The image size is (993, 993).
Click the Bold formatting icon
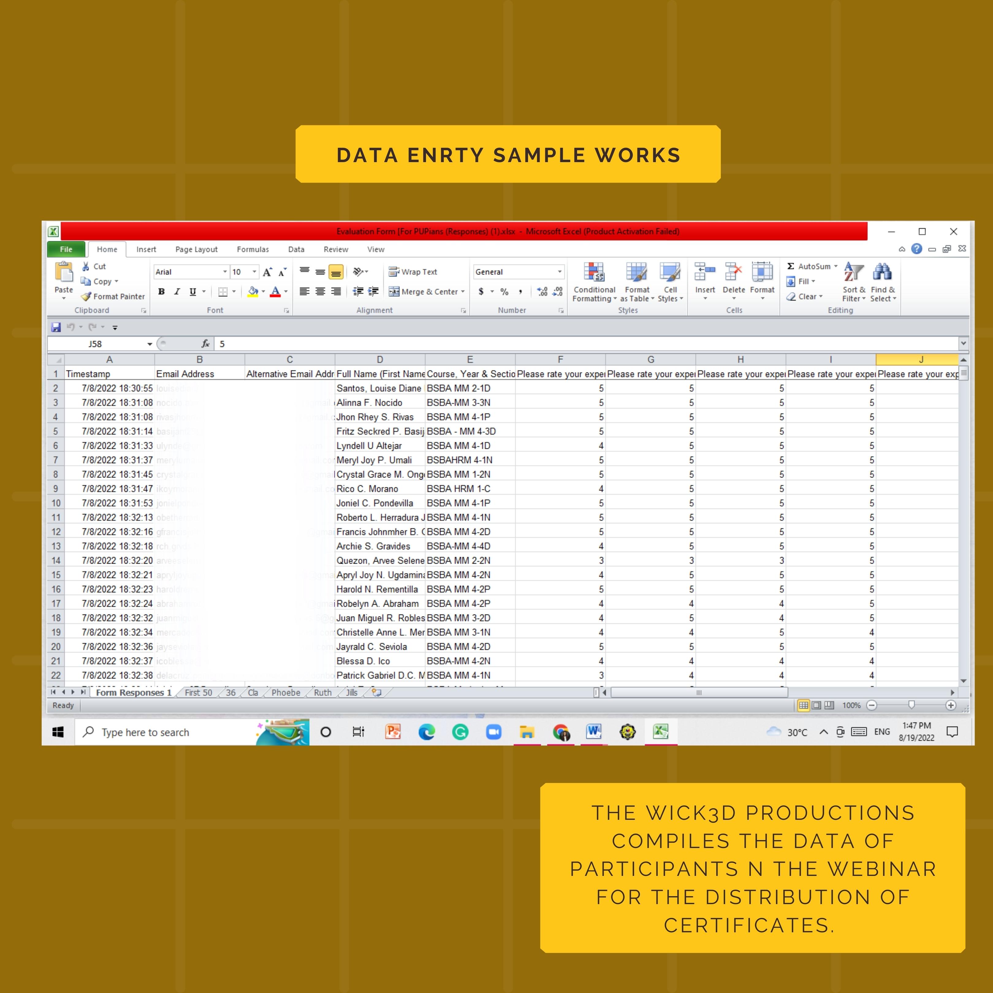pos(162,291)
